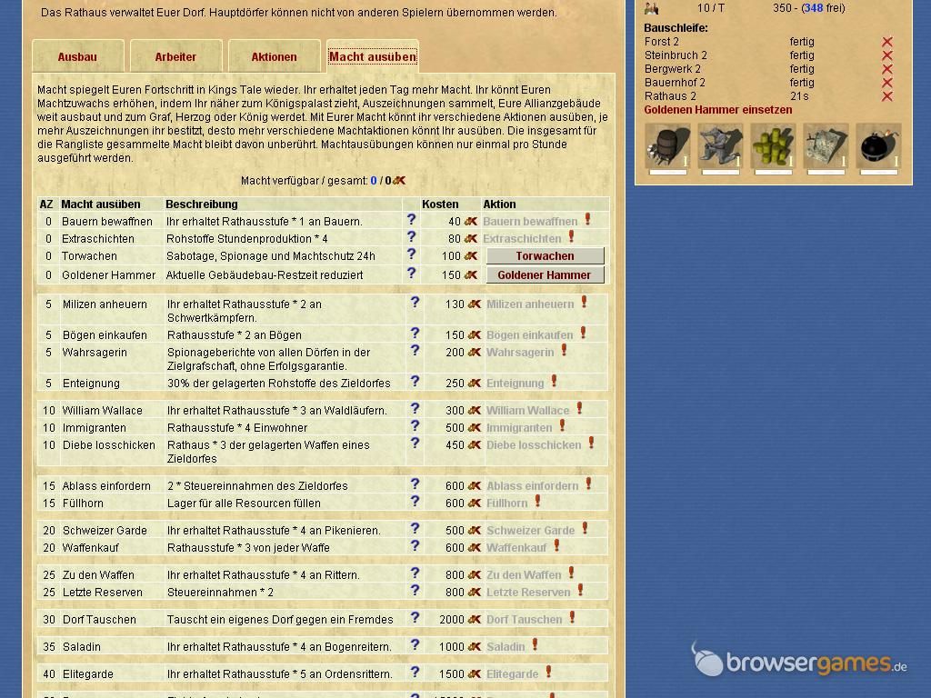Open the Arbeiter tab
The width and height of the screenshot is (931, 698).
175,57
